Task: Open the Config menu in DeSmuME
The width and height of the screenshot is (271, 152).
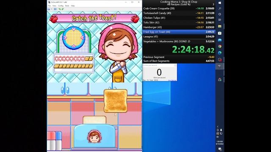Action: pos(61,5)
